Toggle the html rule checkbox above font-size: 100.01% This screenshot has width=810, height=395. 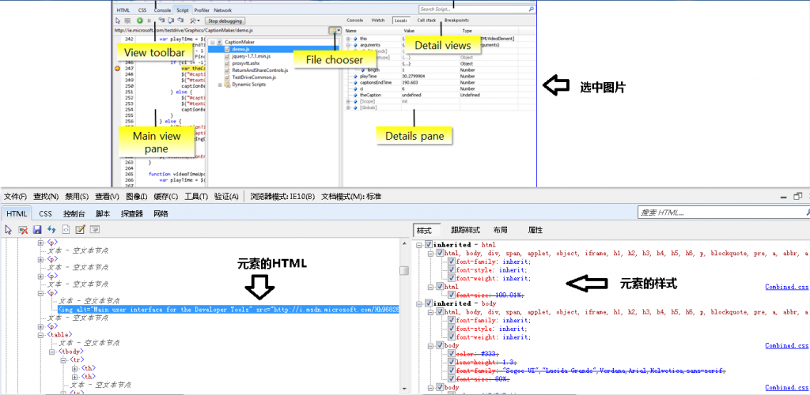click(440, 287)
